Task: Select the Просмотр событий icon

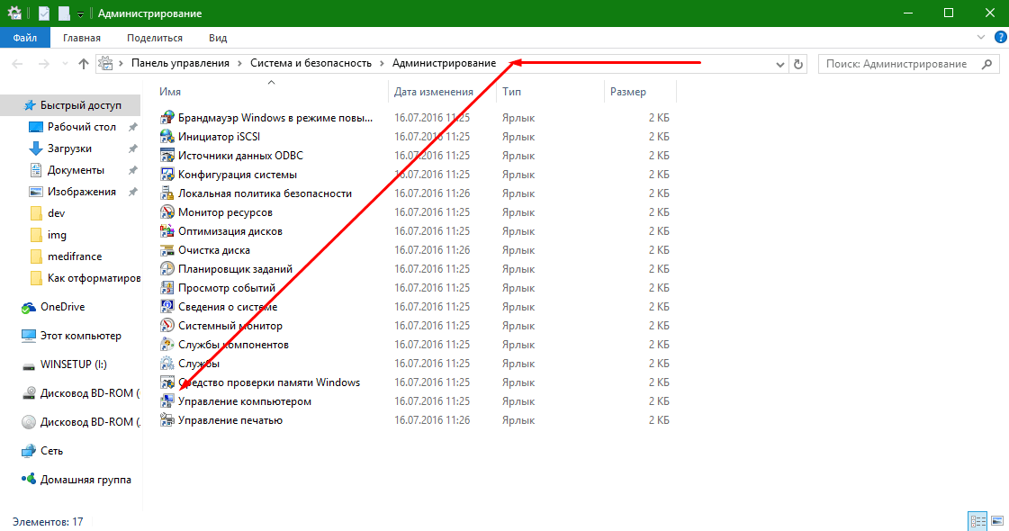Action: coord(167,288)
